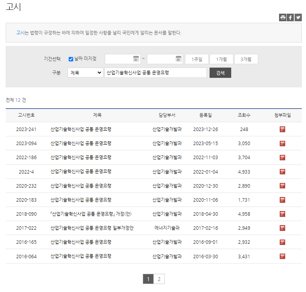Select the 1개월 period button
This screenshot has width=306, height=292.
(x=221, y=59)
